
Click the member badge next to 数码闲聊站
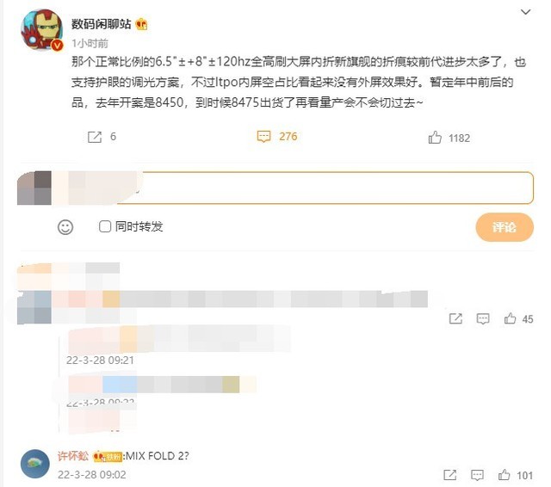tap(141, 24)
